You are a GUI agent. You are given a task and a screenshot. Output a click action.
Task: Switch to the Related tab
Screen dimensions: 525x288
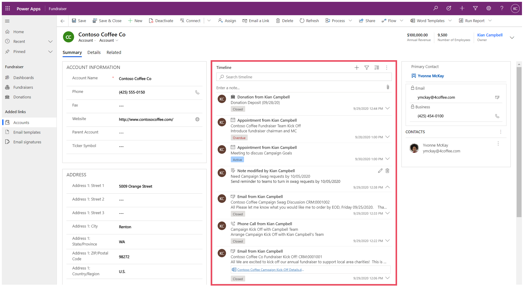[114, 52]
